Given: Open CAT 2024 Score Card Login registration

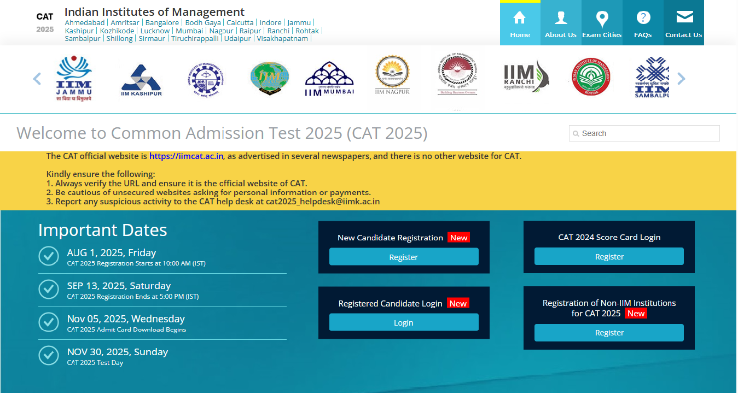Looking at the screenshot, I should coord(609,256).
